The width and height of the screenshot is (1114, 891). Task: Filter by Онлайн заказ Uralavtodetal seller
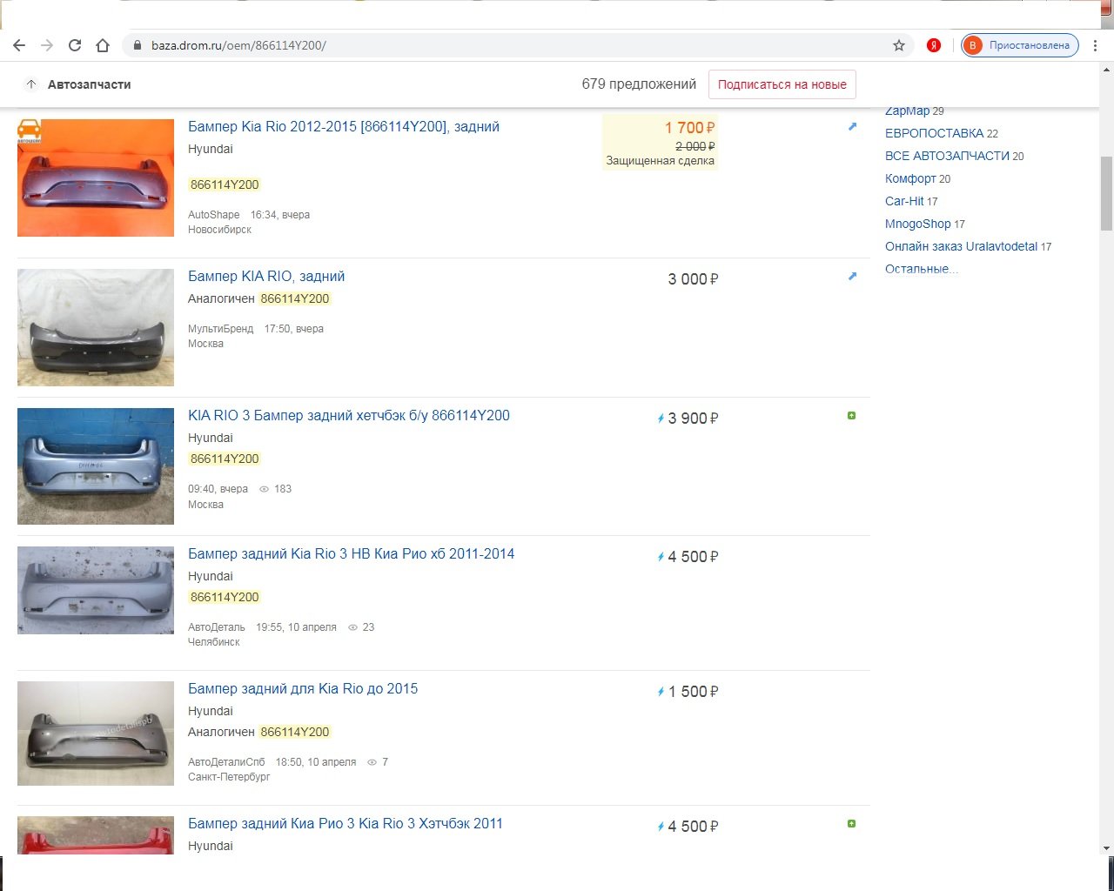pos(961,246)
